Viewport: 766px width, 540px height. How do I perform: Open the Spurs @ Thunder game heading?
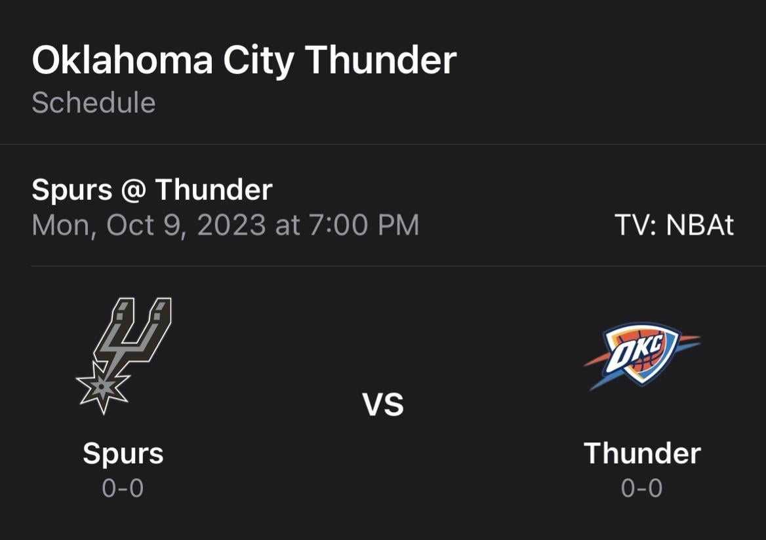(151, 190)
